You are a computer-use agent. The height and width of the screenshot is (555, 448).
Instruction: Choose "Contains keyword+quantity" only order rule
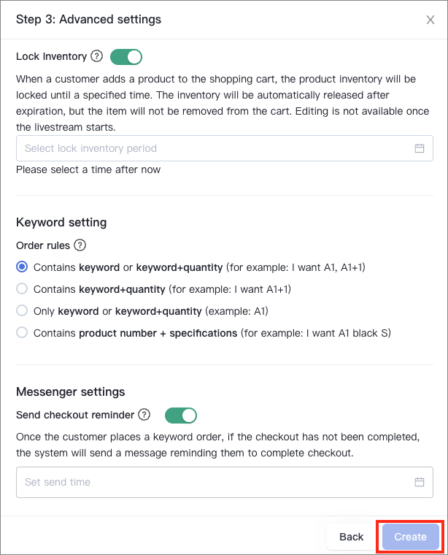point(22,288)
